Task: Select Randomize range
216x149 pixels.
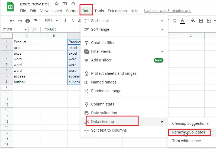Action: pyautogui.click(x=124, y=91)
